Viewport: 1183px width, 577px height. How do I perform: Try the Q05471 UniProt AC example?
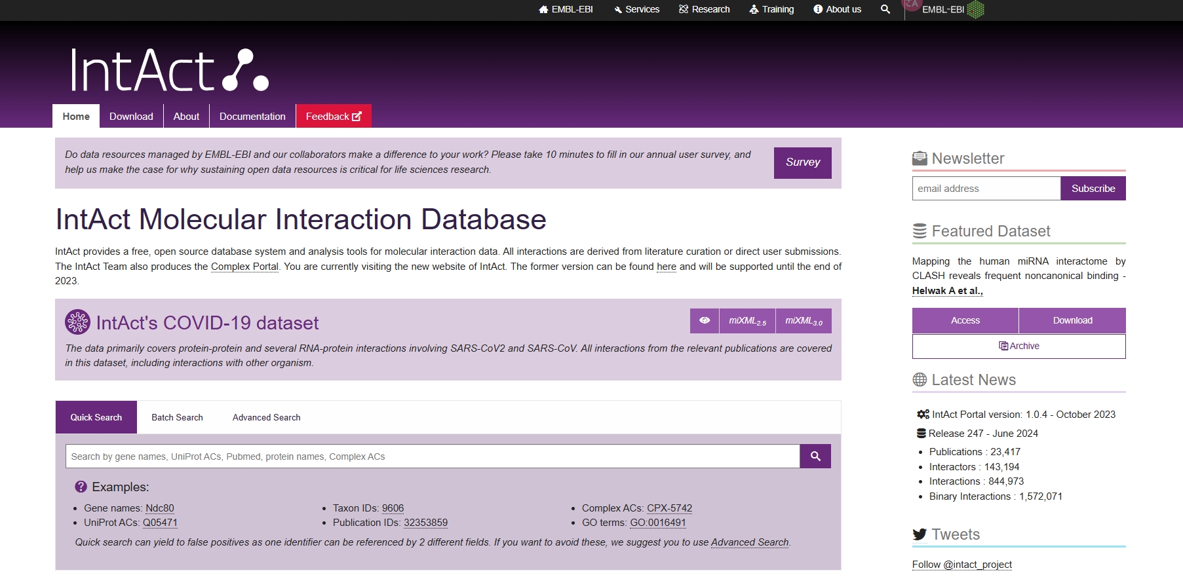(x=161, y=523)
